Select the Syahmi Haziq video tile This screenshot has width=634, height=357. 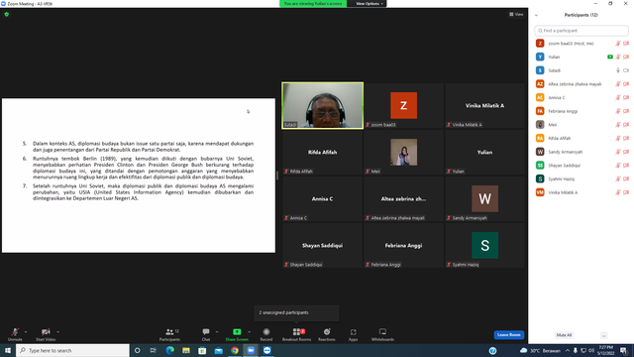(484, 245)
